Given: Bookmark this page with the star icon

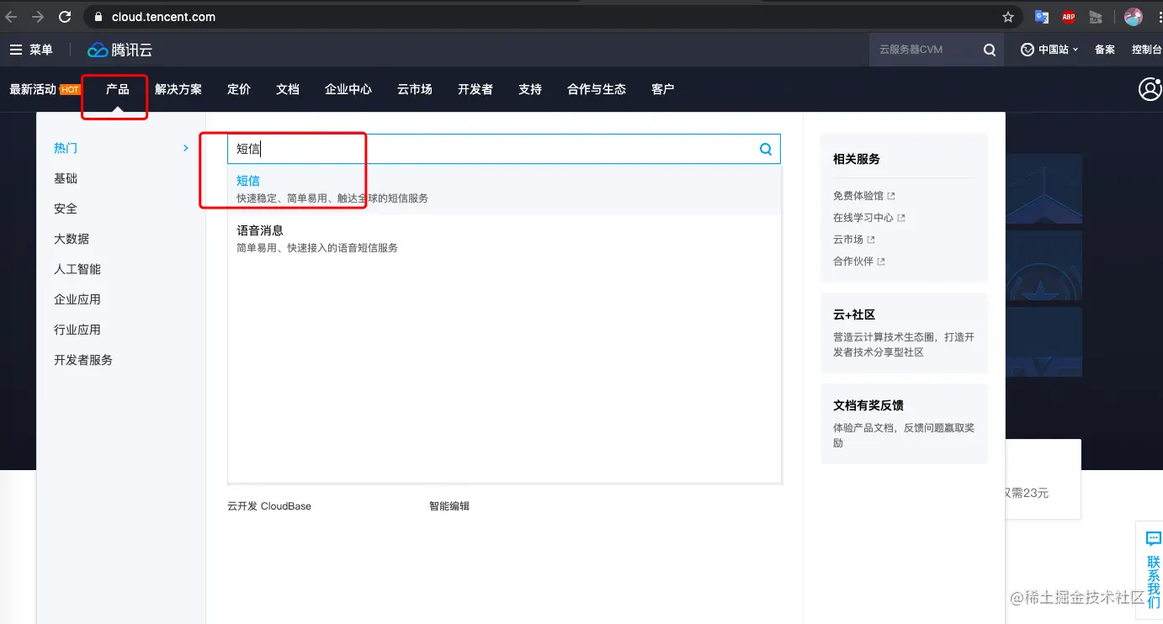Looking at the screenshot, I should (x=1008, y=17).
